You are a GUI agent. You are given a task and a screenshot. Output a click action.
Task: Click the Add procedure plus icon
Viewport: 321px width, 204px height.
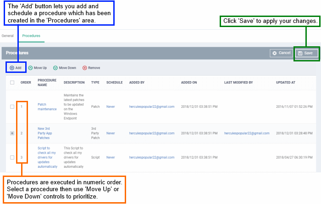click(12, 68)
